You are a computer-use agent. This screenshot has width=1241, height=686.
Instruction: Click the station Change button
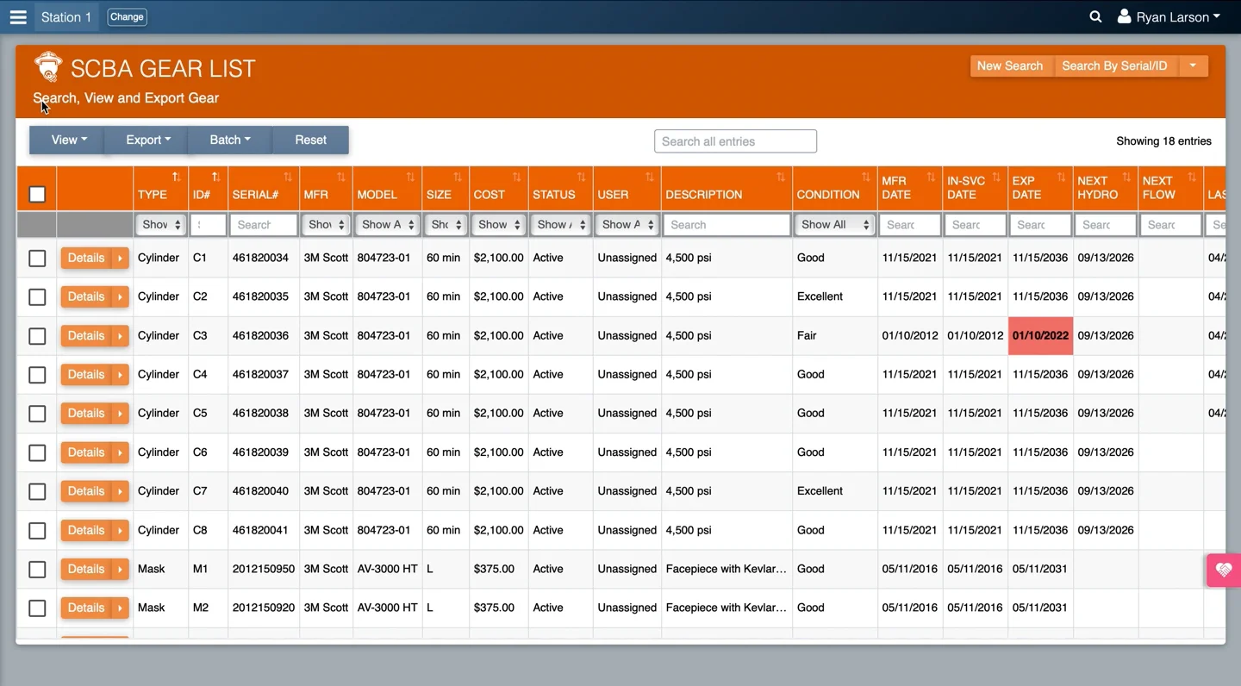[127, 16]
